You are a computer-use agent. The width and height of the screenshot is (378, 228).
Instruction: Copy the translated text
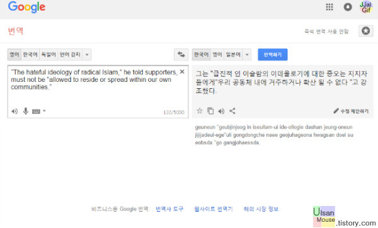pos(210,111)
